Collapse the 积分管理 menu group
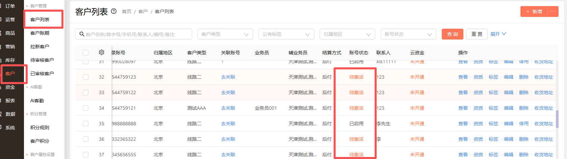Image resolution: width=567 pixels, height=159 pixels. click(x=38, y=114)
